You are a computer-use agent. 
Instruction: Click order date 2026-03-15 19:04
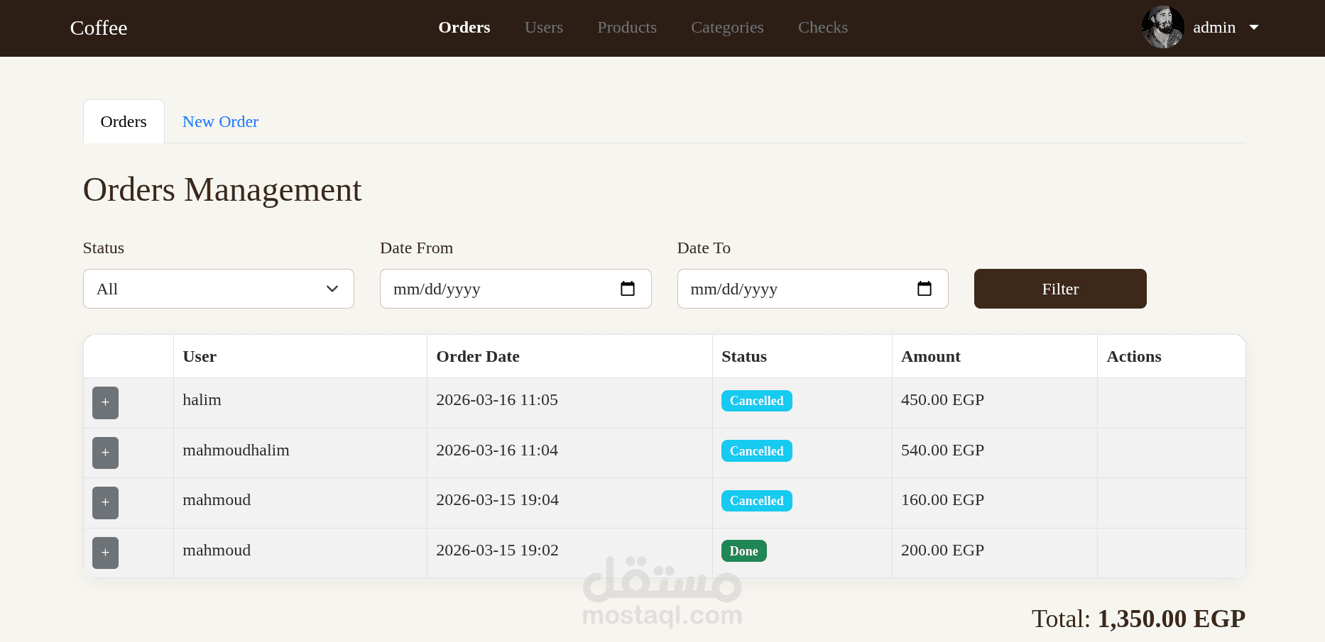[x=497, y=499]
